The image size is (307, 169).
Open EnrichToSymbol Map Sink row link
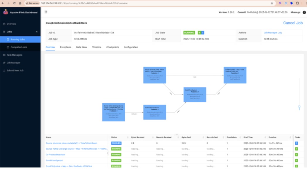(x=69, y=166)
